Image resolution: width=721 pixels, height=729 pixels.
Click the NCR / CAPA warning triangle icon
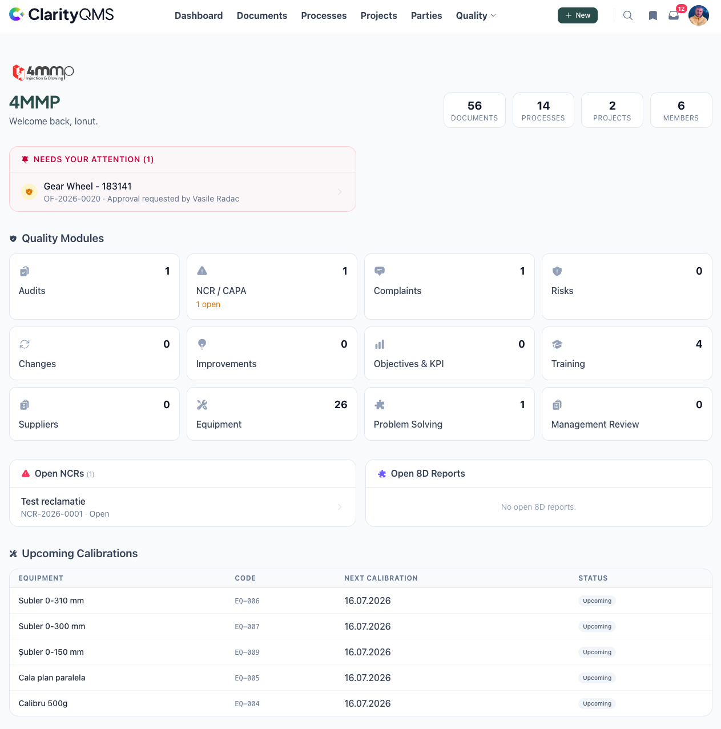click(x=202, y=271)
